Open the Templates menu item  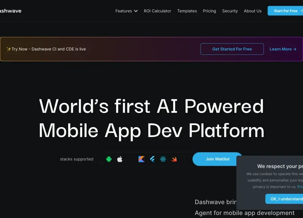[187, 11]
